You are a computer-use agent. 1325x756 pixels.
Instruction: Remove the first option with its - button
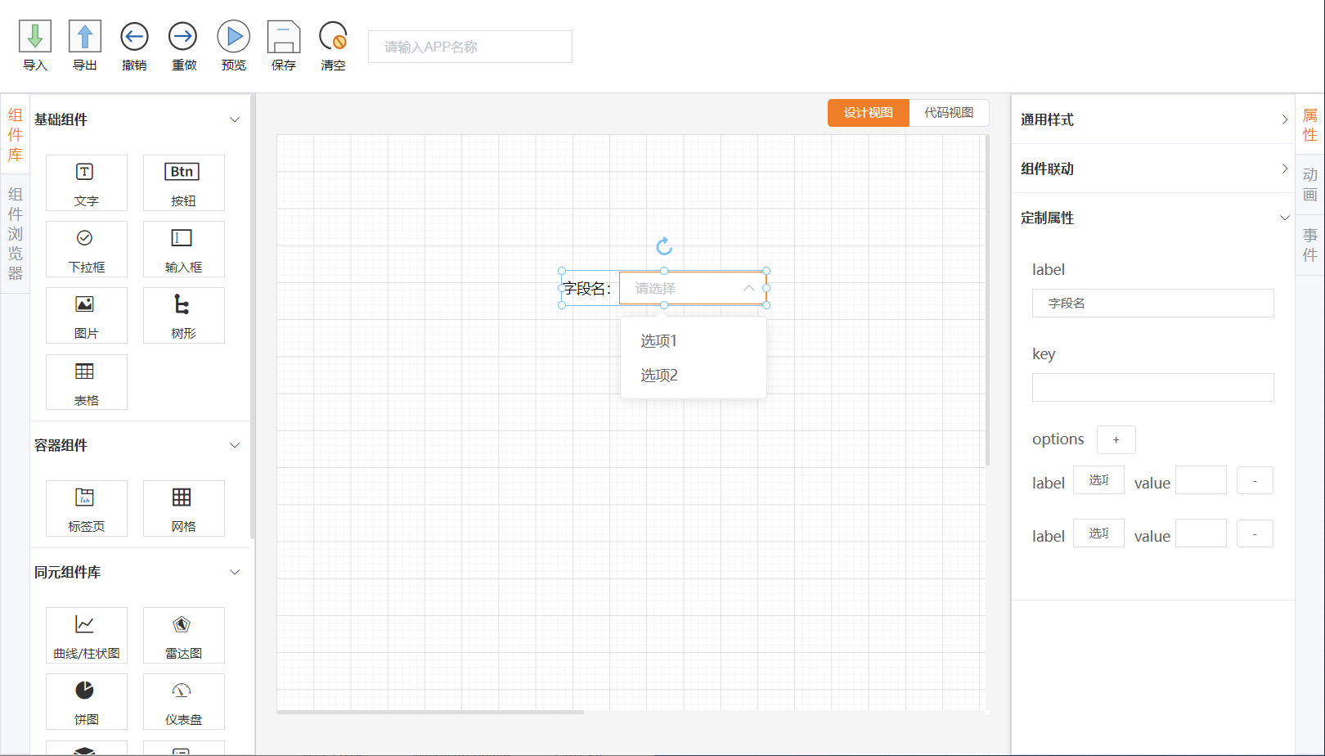(1255, 480)
